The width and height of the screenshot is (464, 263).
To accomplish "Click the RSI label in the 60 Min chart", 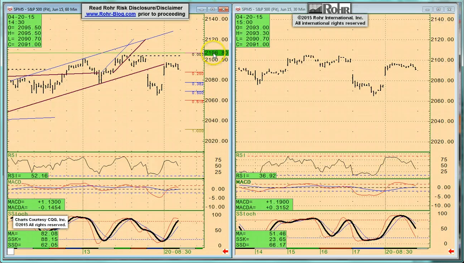I will point(13,155).
